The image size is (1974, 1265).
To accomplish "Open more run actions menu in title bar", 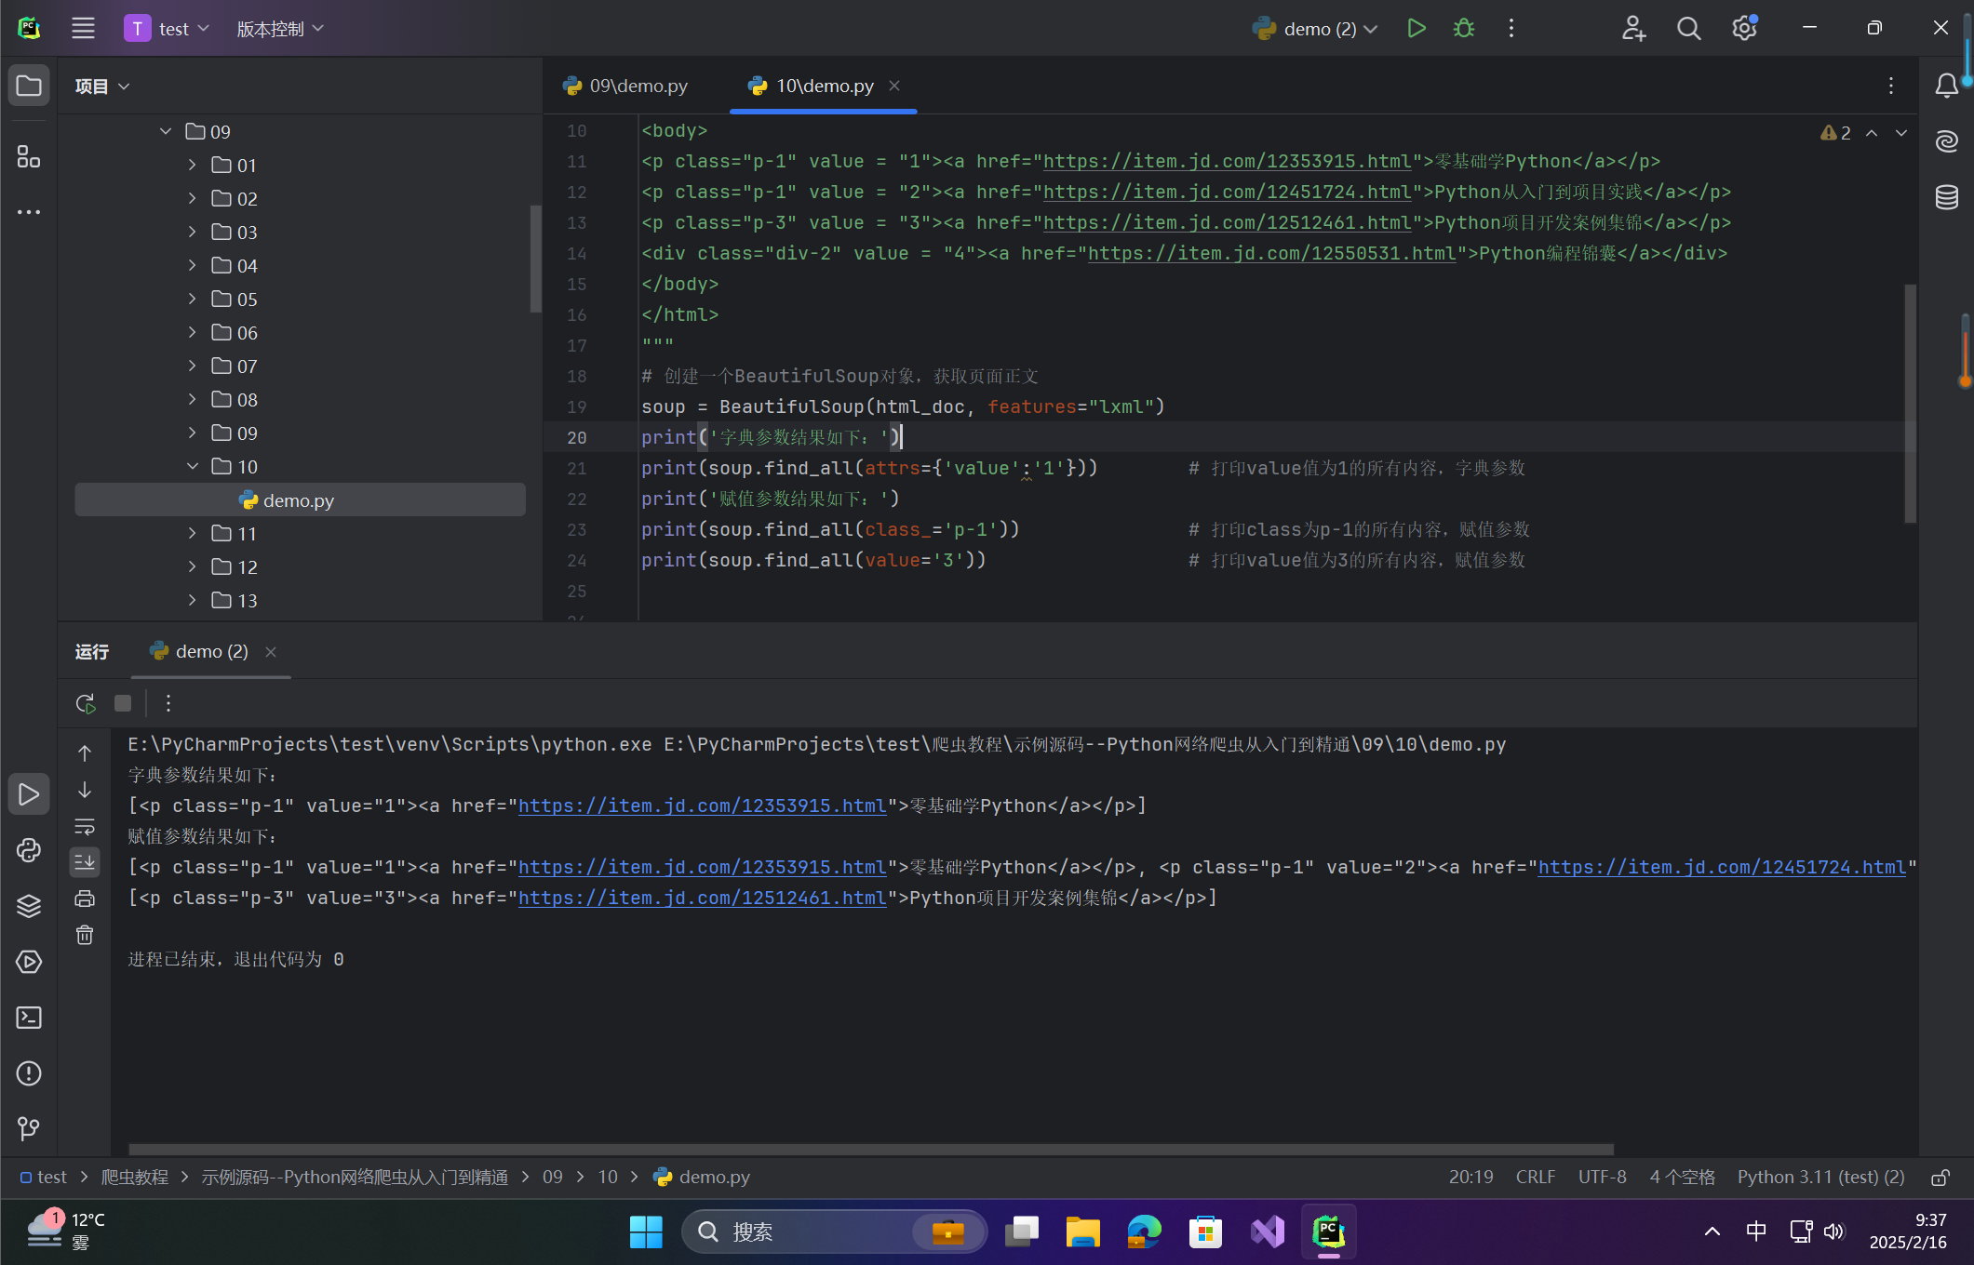I will tap(1511, 28).
